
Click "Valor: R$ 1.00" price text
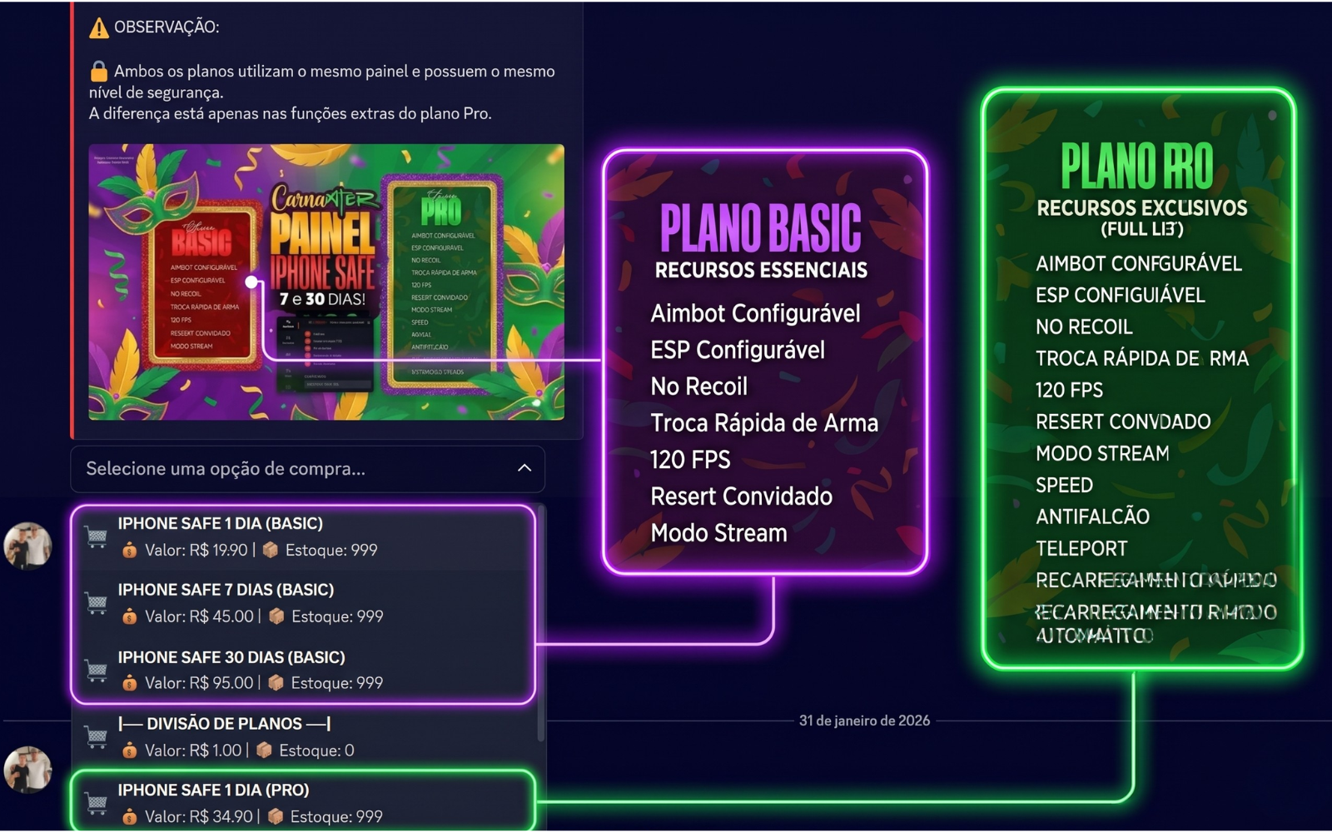193,751
